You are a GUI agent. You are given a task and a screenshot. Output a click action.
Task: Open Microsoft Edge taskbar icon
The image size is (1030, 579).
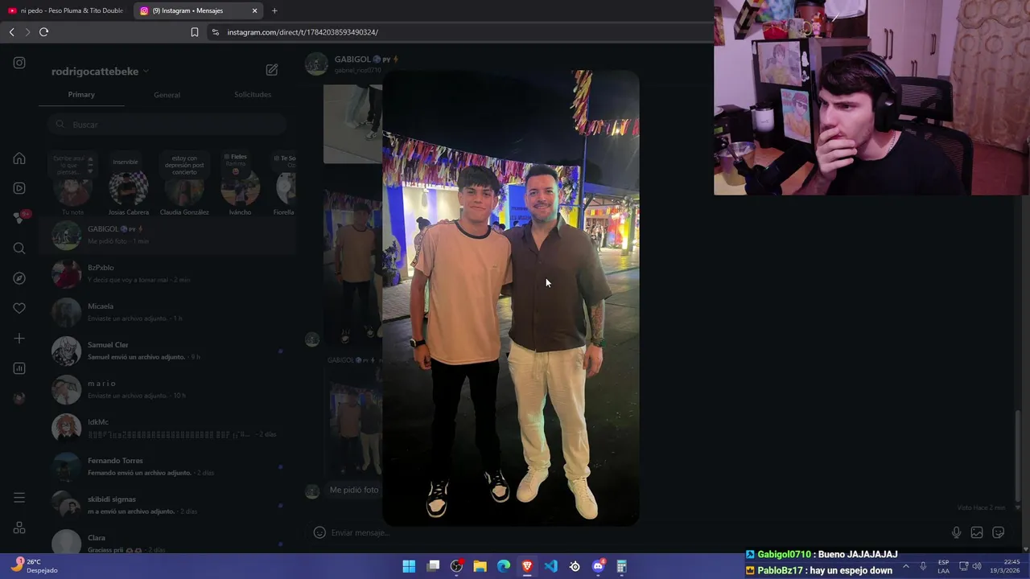tap(504, 566)
